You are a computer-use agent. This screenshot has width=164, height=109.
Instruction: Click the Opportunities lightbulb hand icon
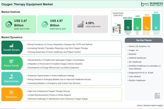point(11,77)
